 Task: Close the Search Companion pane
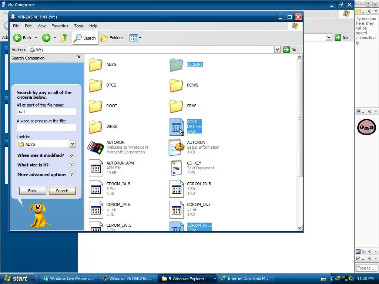[x=79, y=57]
